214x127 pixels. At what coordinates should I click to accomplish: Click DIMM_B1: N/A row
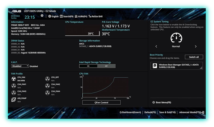click(x=18, y=50)
